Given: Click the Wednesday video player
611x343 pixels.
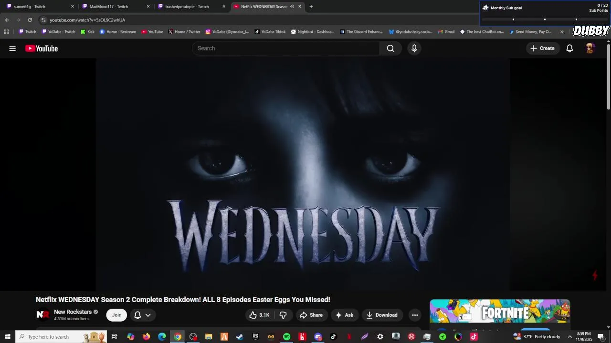Looking at the screenshot, I should click(303, 174).
